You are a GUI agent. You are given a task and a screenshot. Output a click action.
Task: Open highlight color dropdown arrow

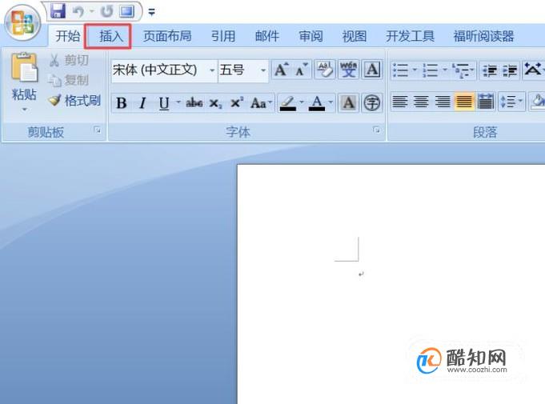click(302, 102)
